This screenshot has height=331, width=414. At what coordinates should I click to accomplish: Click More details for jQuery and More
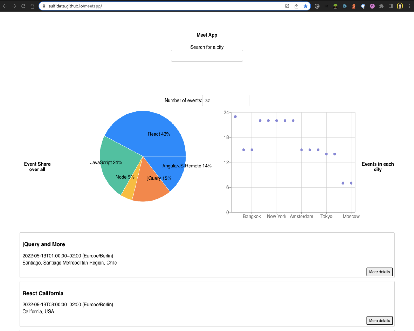coord(379,272)
